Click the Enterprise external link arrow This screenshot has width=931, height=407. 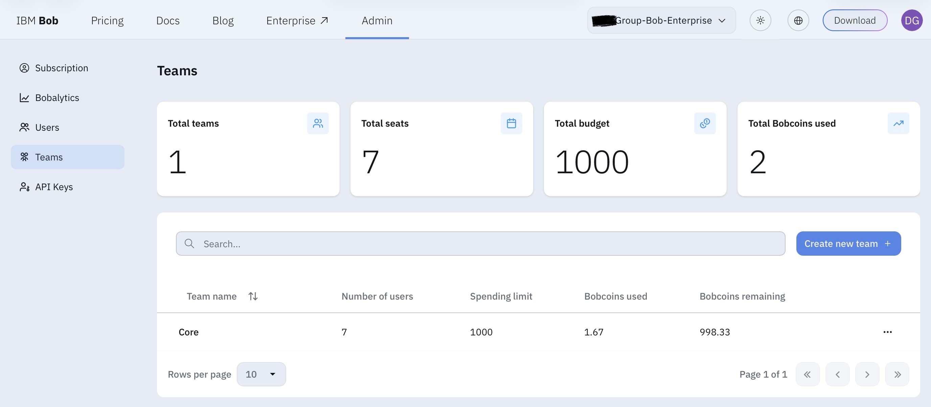click(x=324, y=21)
